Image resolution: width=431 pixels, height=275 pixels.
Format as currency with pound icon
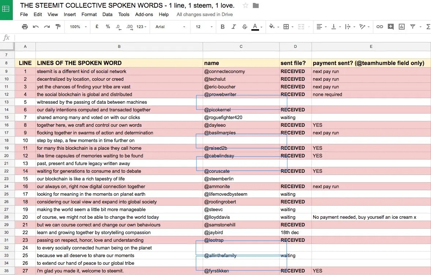pyautogui.click(x=97, y=27)
